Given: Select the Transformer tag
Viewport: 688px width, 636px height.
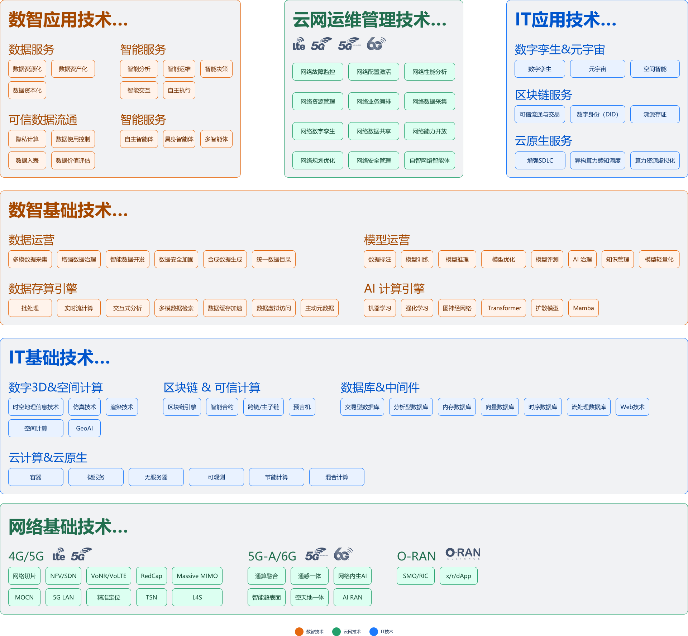Looking at the screenshot, I should 504,308.
